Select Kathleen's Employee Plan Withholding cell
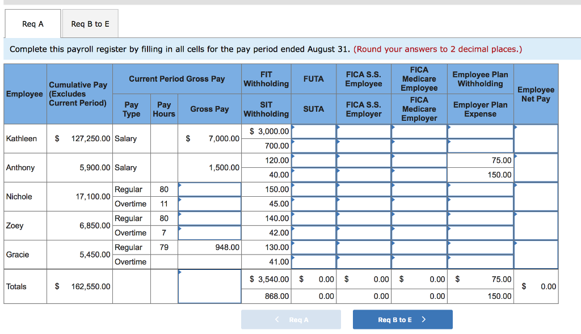The width and height of the screenshot is (581, 334). (481, 132)
